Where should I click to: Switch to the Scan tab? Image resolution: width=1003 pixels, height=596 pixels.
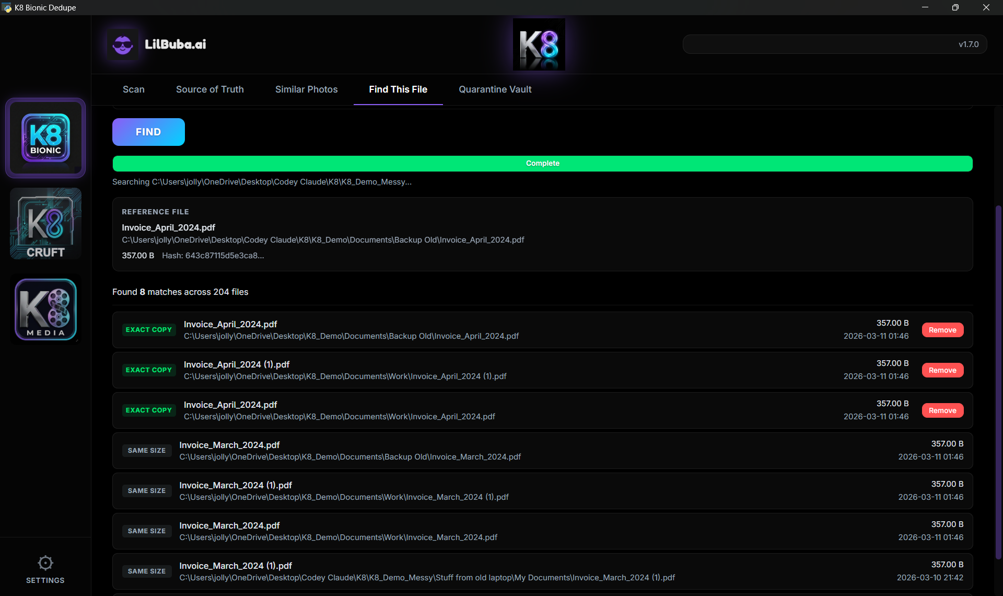click(x=133, y=89)
